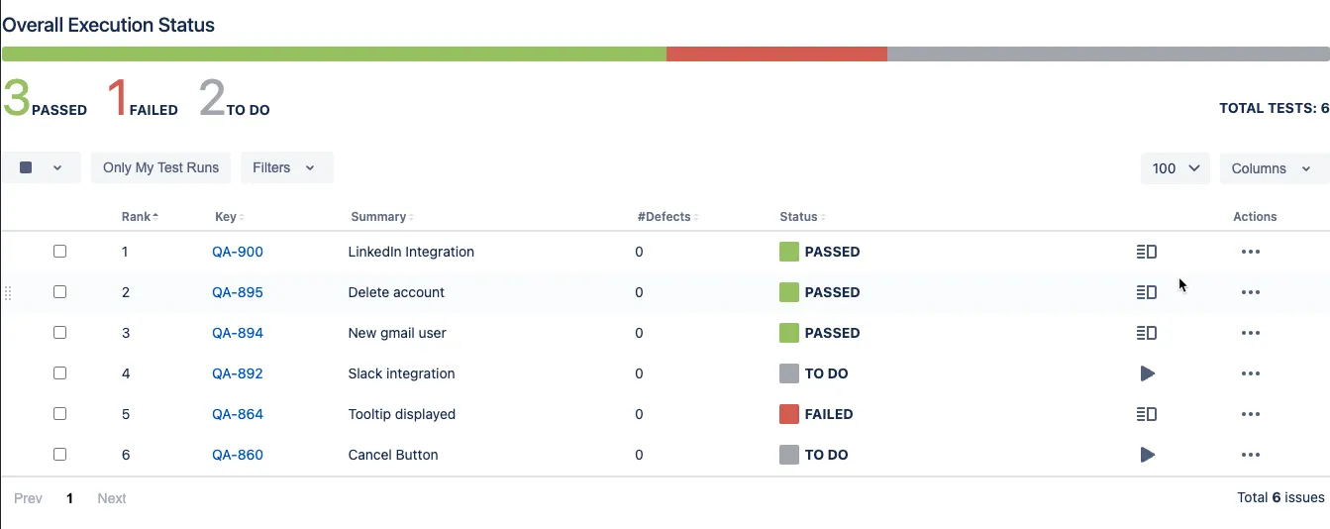This screenshot has height=529, width=1330.
Task: Open the Columns dropdown
Action: 1274,168
